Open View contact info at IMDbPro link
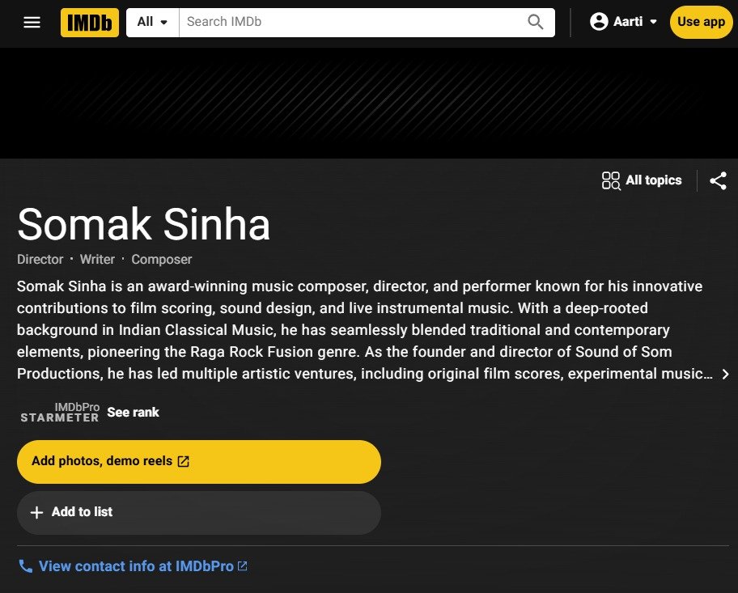 click(x=142, y=565)
